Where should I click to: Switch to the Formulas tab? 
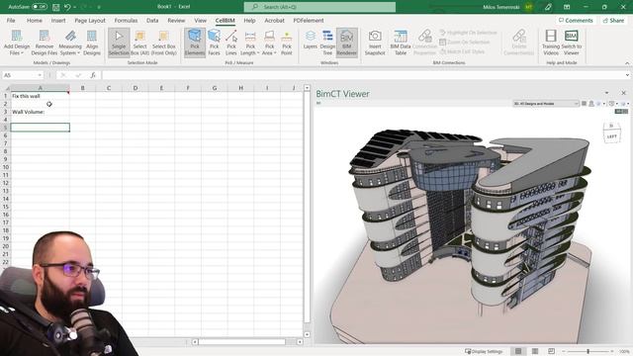click(x=126, y=20)
